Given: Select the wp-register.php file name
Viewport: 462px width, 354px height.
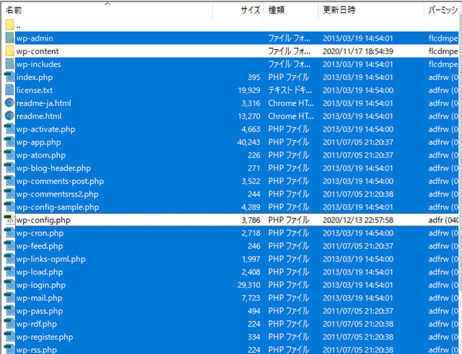Looking at the screenshot, I should coord(45,337).
